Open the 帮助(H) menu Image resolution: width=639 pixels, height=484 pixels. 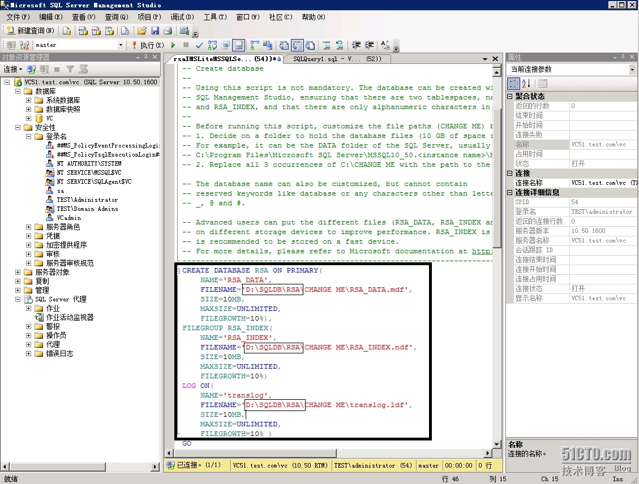314,17
